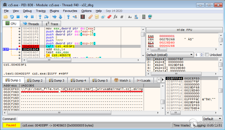This screenshot has height=130, width=225.
Task: Click the Open file folder icon
Action: coord(6,17)
